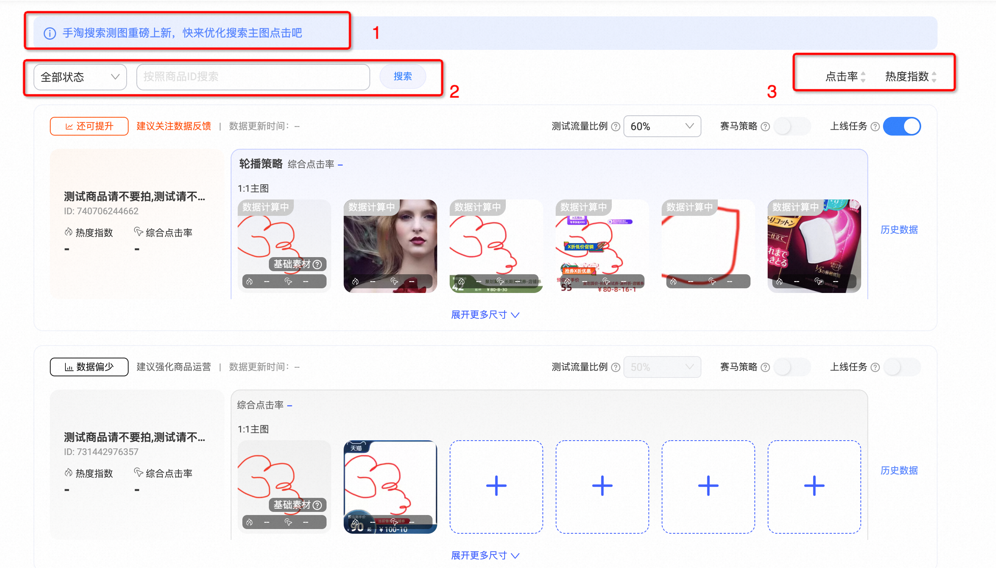Select thumbnail with ¥80-8-30 price strip
The width and height of the screenshot is (996, 568).
(x=496, y=246)
